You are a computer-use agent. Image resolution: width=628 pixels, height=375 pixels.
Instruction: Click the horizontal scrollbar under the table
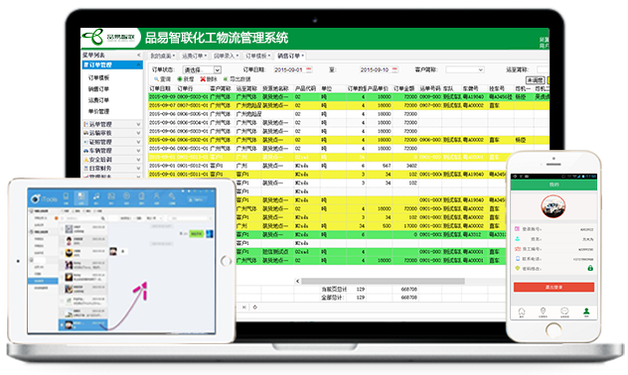tap(383, 281)
